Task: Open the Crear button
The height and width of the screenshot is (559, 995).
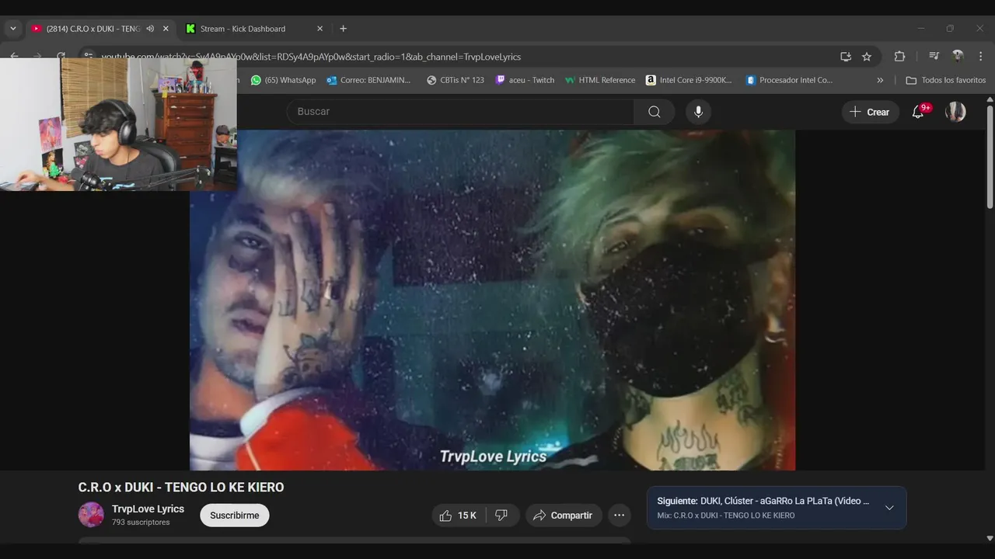Action: click(870, 112)
